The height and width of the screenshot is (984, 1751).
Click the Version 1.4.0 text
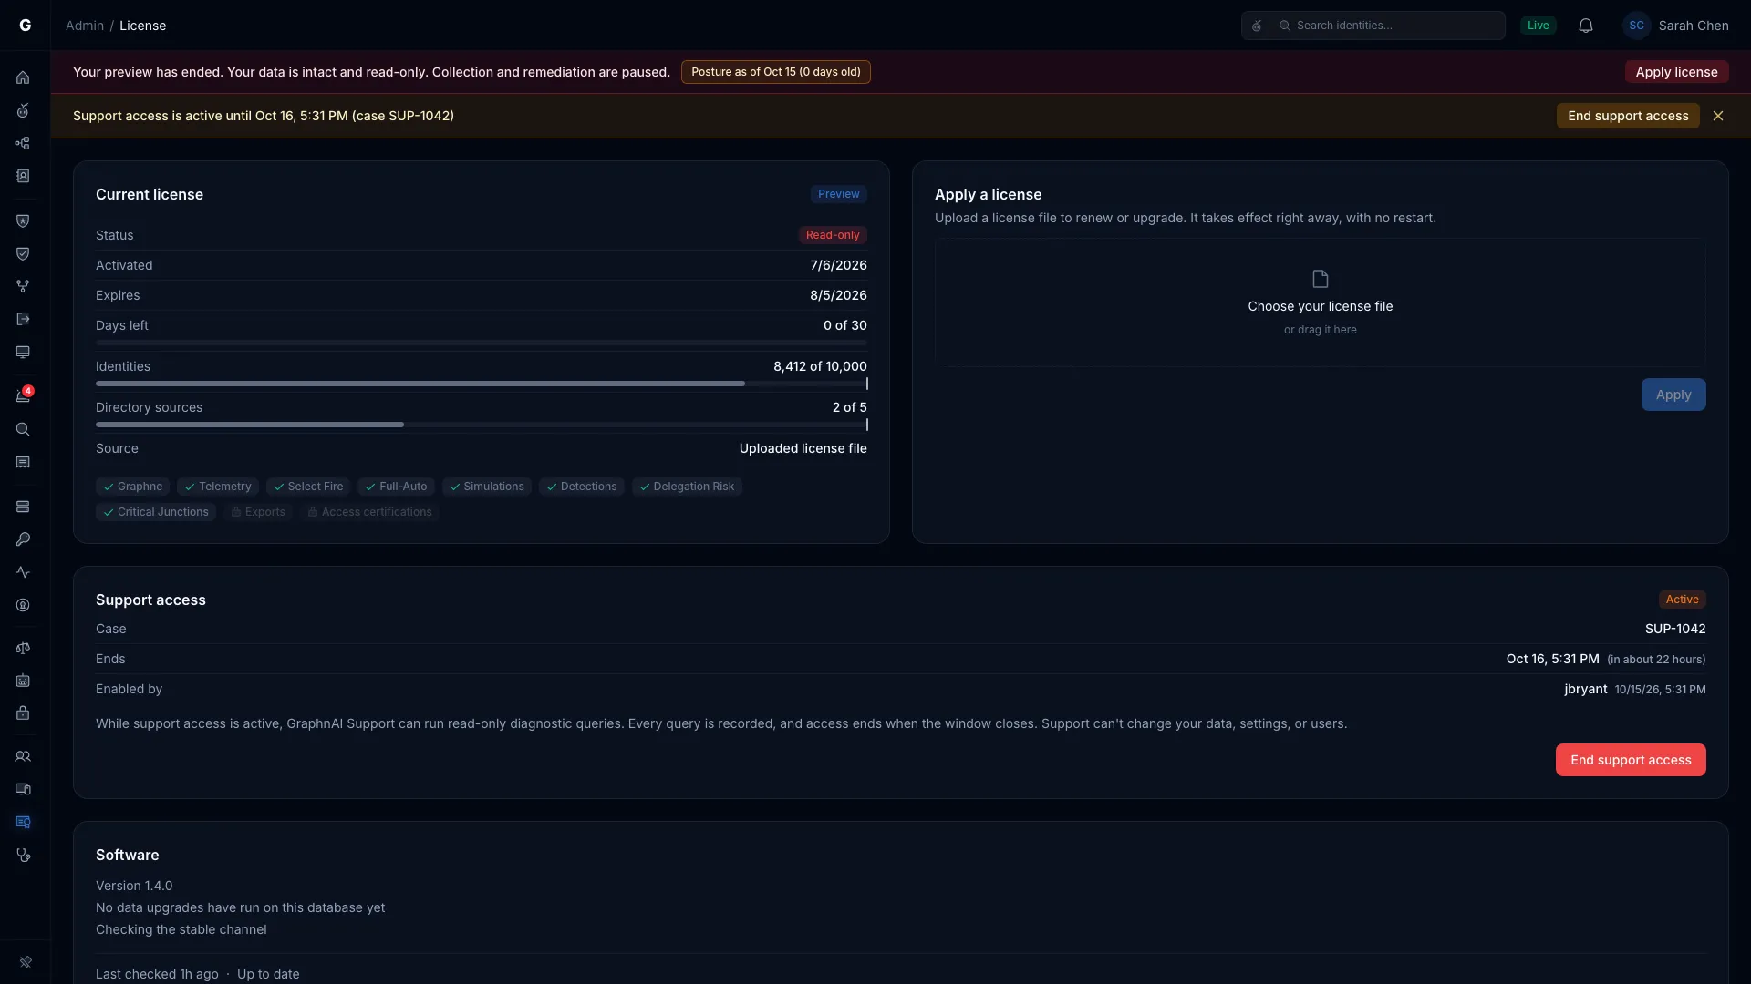tap(134, 886)
